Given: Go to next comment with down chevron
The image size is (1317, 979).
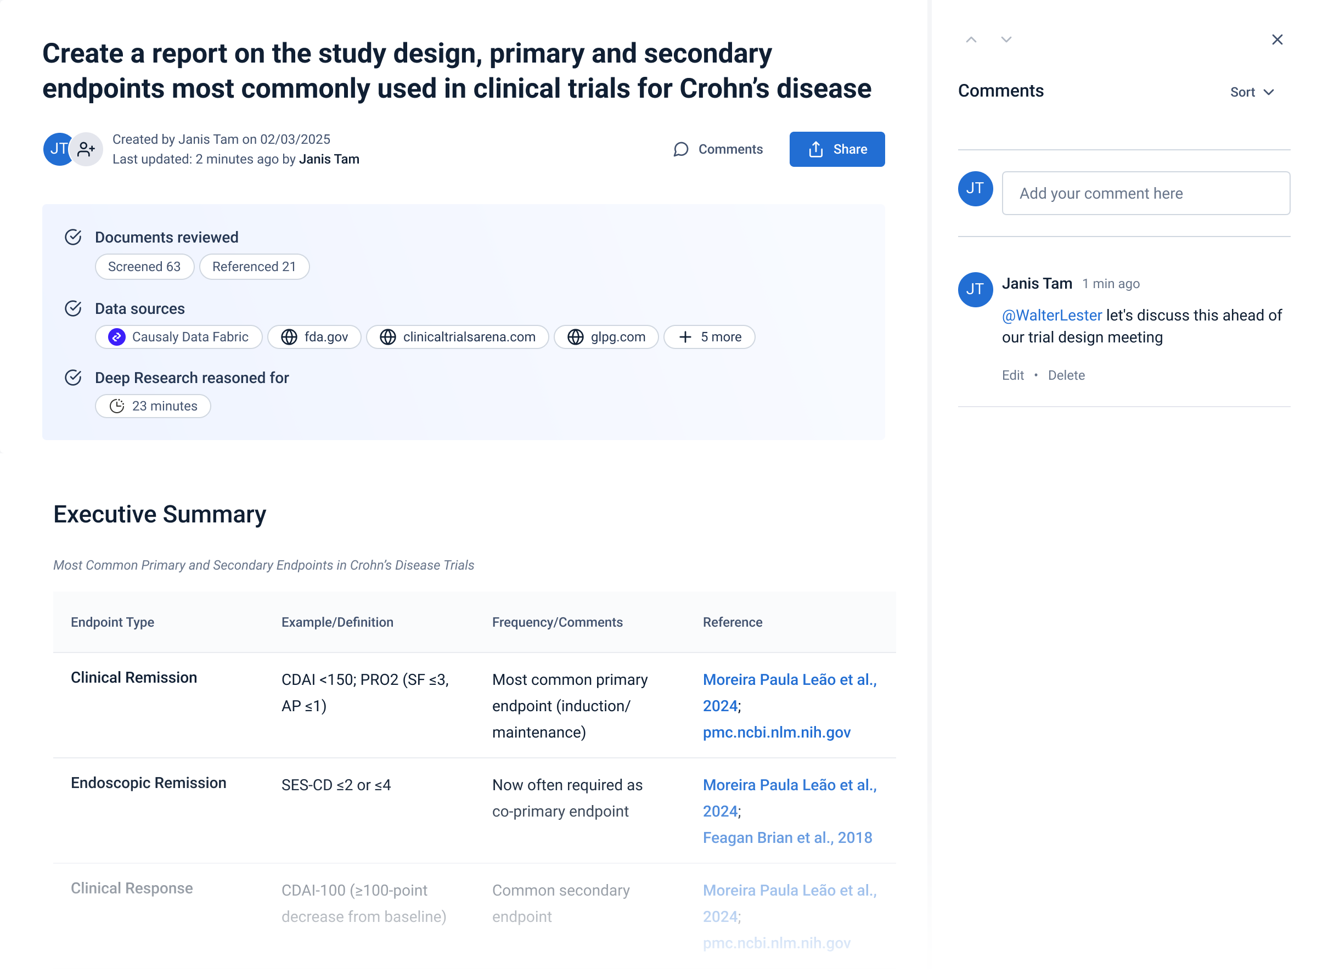Looking at the screenshot, I should tap(1005, 40).
